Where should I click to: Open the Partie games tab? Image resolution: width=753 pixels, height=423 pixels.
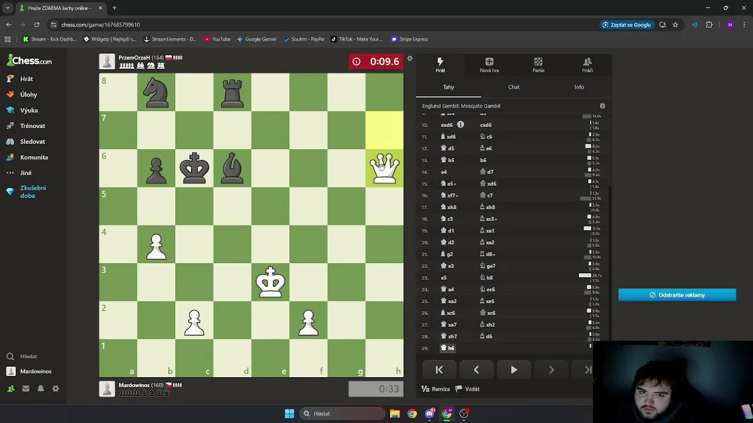coord(538,65)
